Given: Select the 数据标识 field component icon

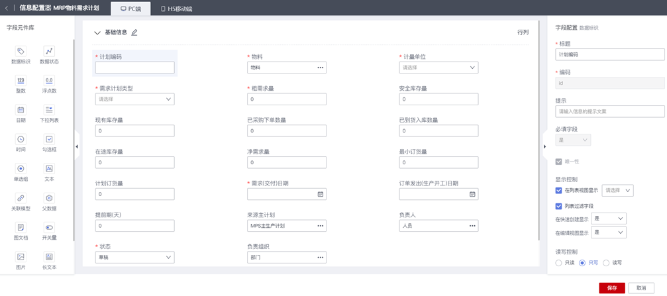Looking at the screenshot, I should tap(21, 52).
